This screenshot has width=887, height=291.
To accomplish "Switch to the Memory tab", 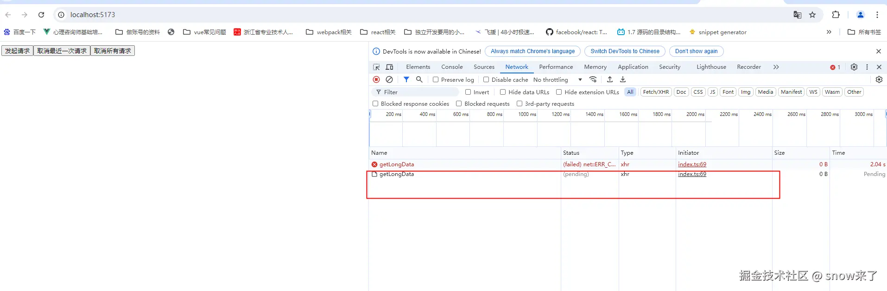I will pos(596,67).
